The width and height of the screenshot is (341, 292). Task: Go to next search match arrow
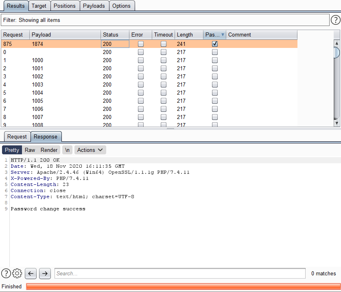(45, 273)
